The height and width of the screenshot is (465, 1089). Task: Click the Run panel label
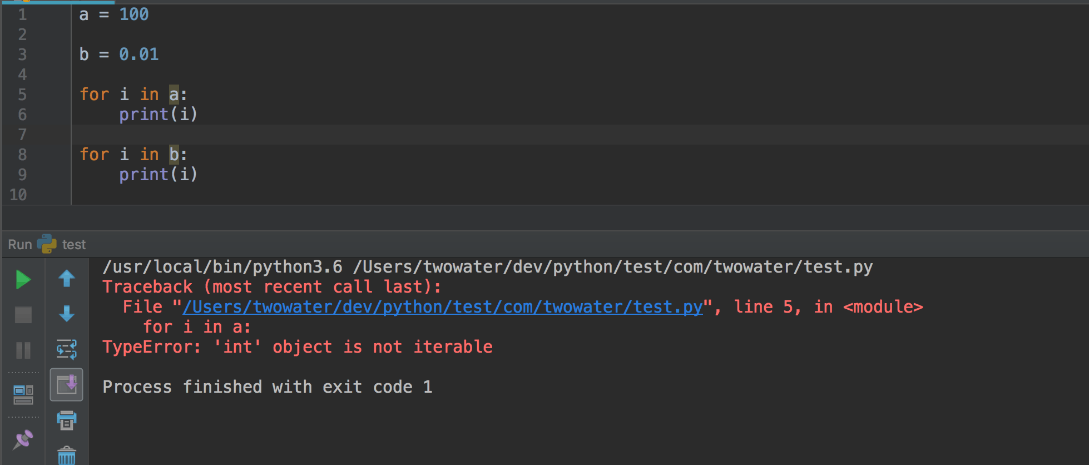[20, 245]
